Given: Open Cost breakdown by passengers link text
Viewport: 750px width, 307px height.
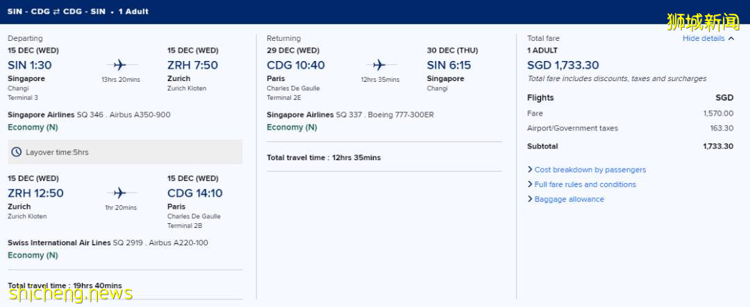Looking at the screenshot, I should pos(590,170).
